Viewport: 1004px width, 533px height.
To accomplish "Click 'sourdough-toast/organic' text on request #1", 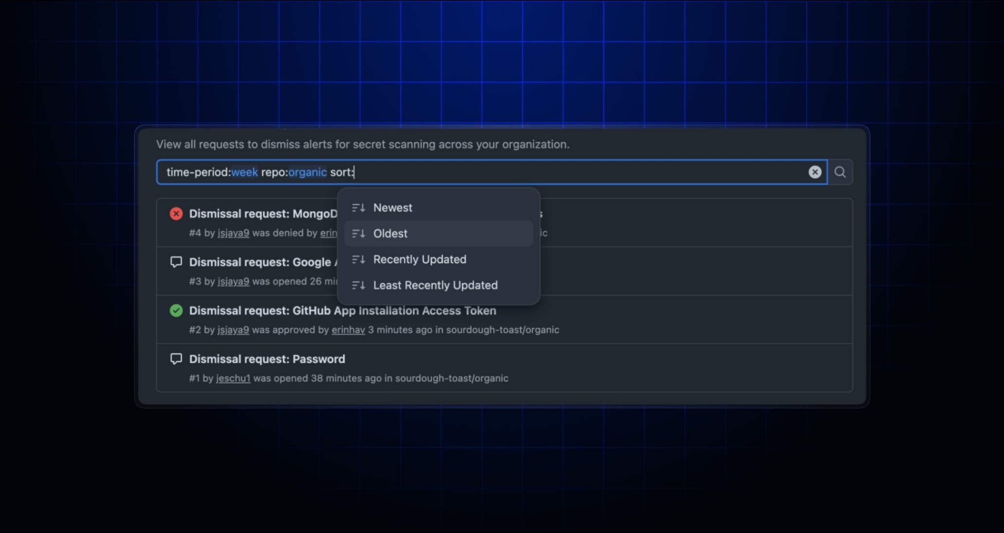I will [452, 378].
